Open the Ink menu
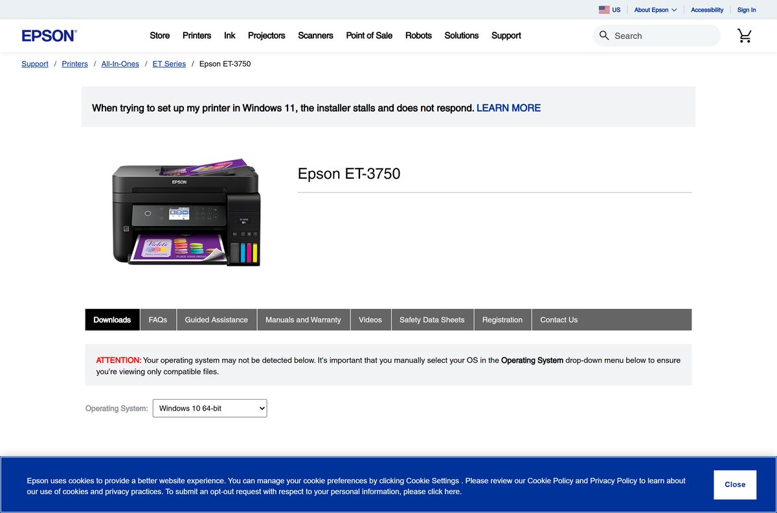Viewport: 777px width, 513px height. click(230, 36)
